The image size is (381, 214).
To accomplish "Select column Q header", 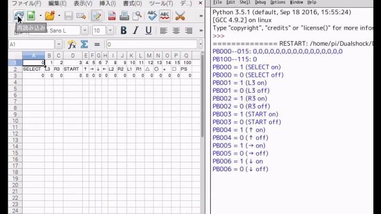I will click(186, 55).
